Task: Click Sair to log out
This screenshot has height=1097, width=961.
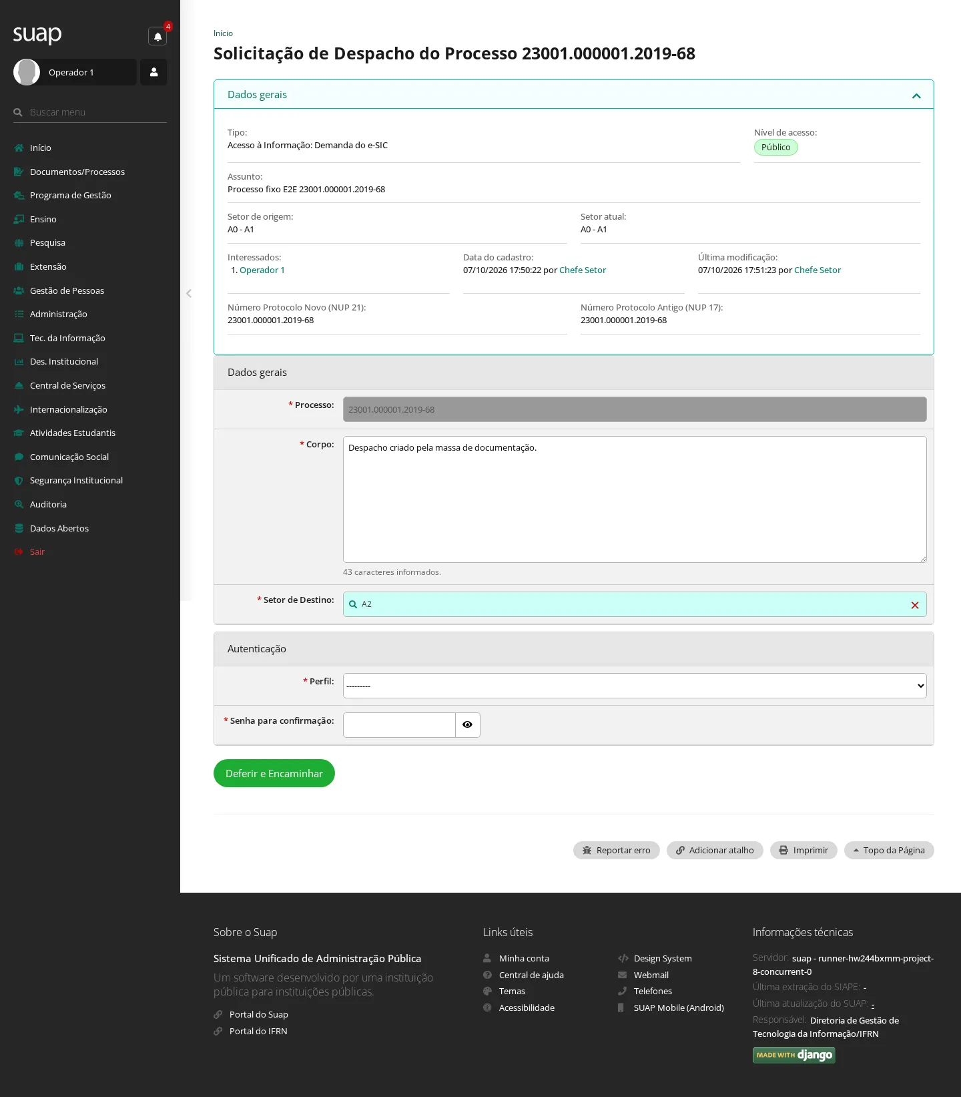Action: pos(37,552)
